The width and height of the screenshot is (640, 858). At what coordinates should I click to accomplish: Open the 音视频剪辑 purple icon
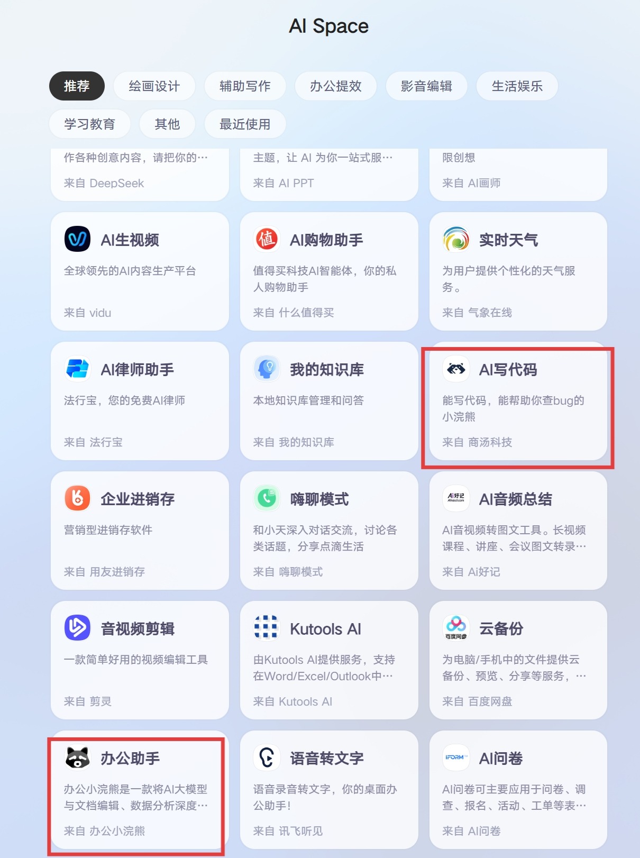click(77, 628)
